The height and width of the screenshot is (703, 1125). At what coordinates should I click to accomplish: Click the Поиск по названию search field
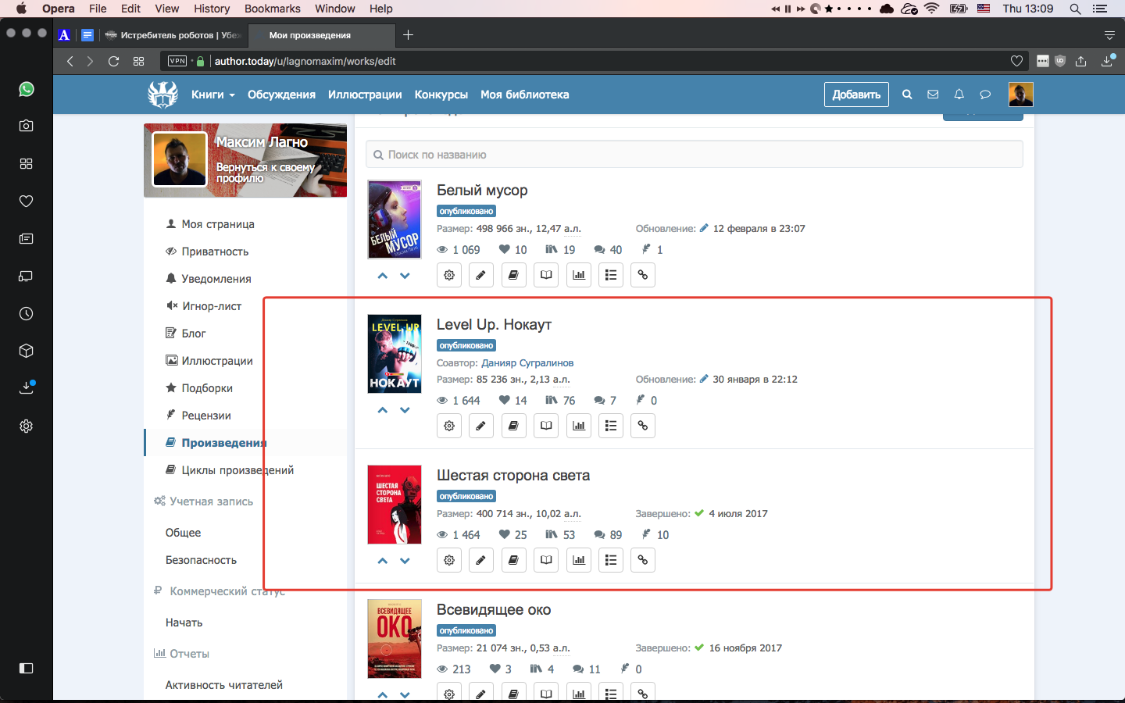pos(694,155)
